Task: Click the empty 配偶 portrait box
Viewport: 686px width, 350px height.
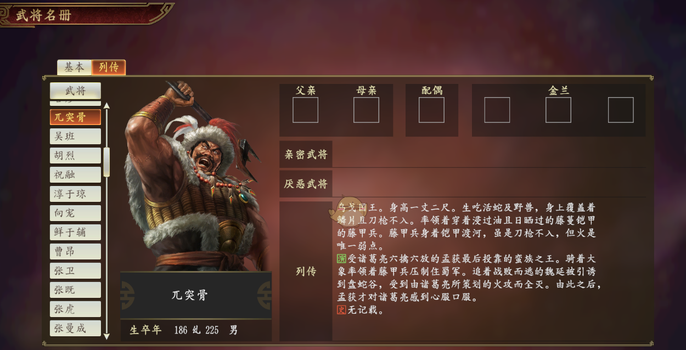Action: (x=431, y=110)
